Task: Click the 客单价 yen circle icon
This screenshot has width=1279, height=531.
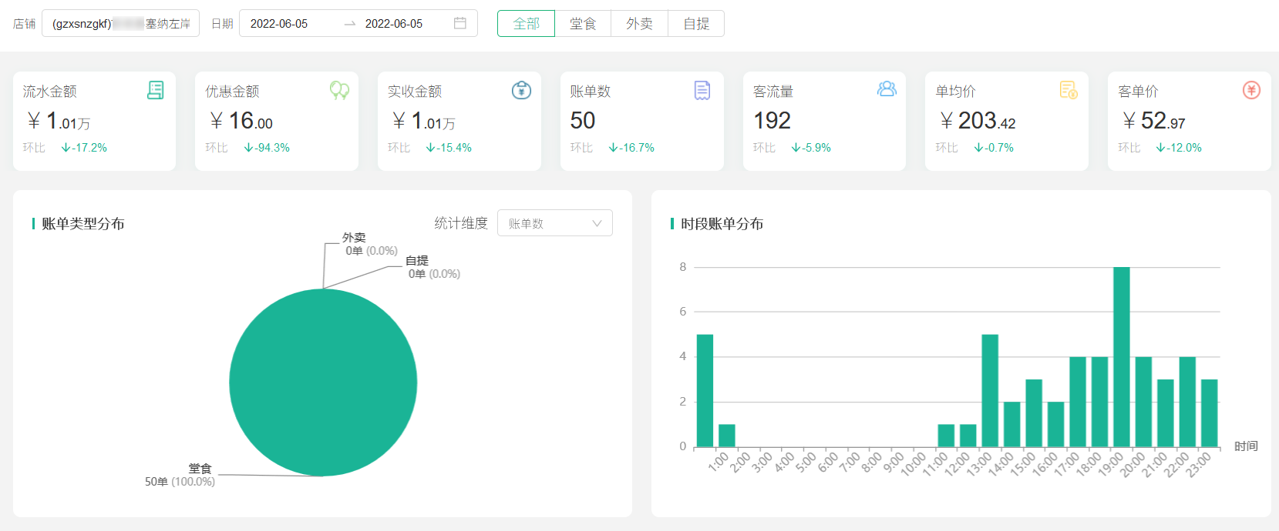Action: (1251, 91)
